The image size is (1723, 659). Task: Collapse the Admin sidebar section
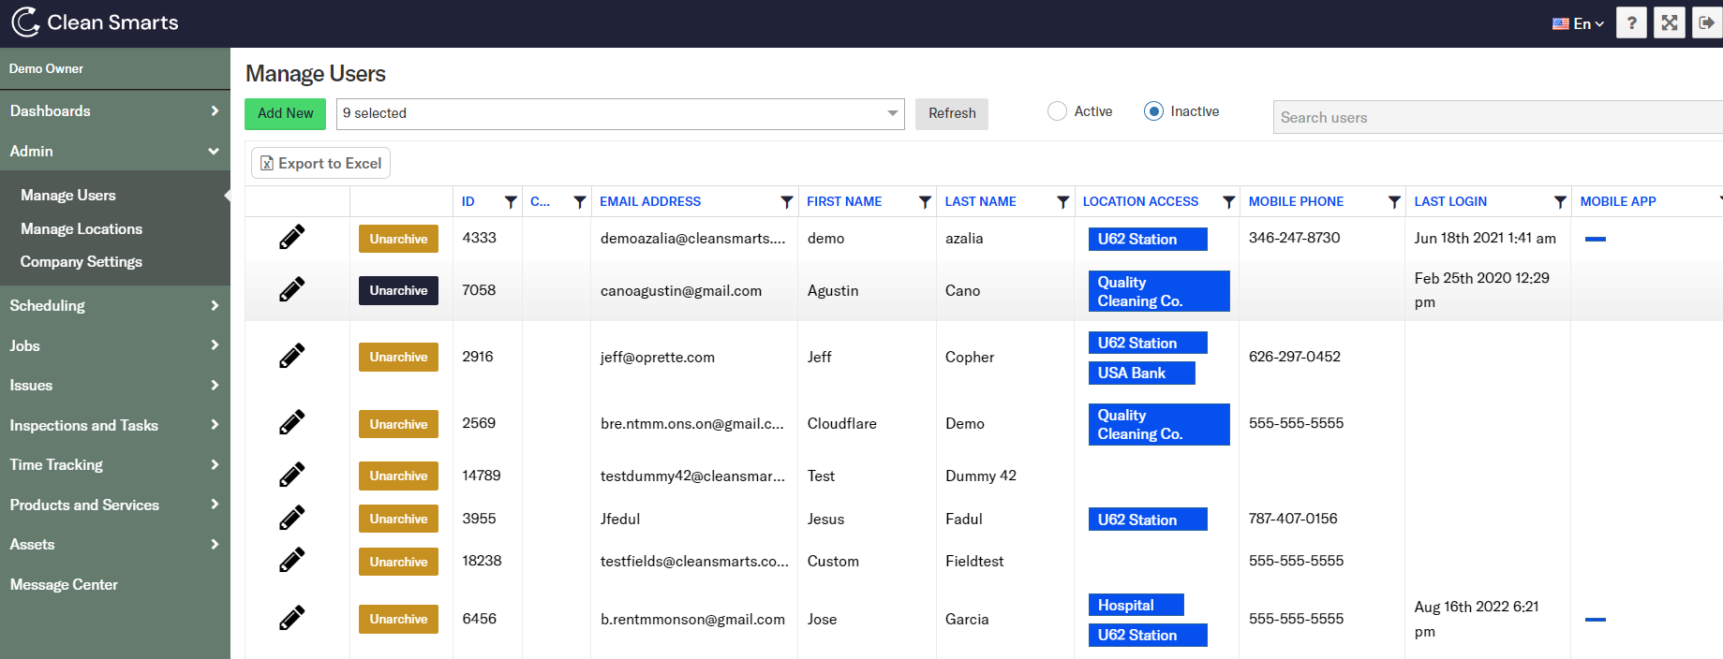point(114,152)
